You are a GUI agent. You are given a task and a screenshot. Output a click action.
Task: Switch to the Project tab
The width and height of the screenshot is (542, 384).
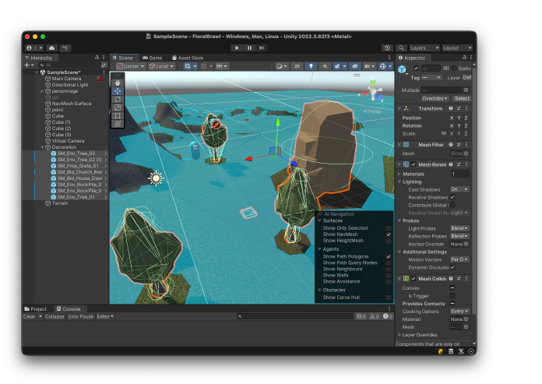35,308
